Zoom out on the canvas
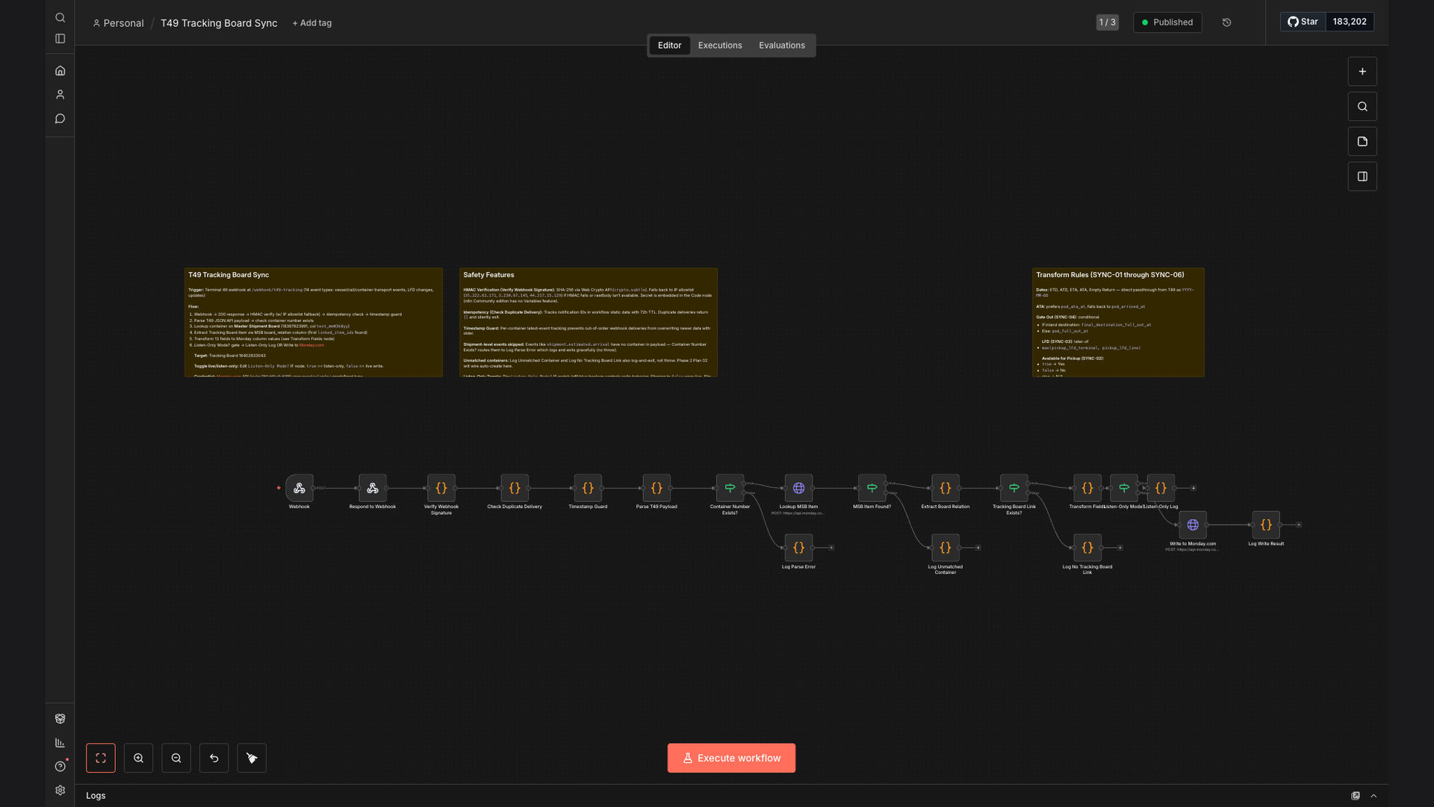This screenshot has width=1434, height=807. [176, 758]
